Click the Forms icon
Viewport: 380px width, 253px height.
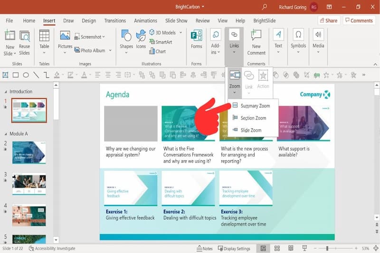tap(196, 36)
